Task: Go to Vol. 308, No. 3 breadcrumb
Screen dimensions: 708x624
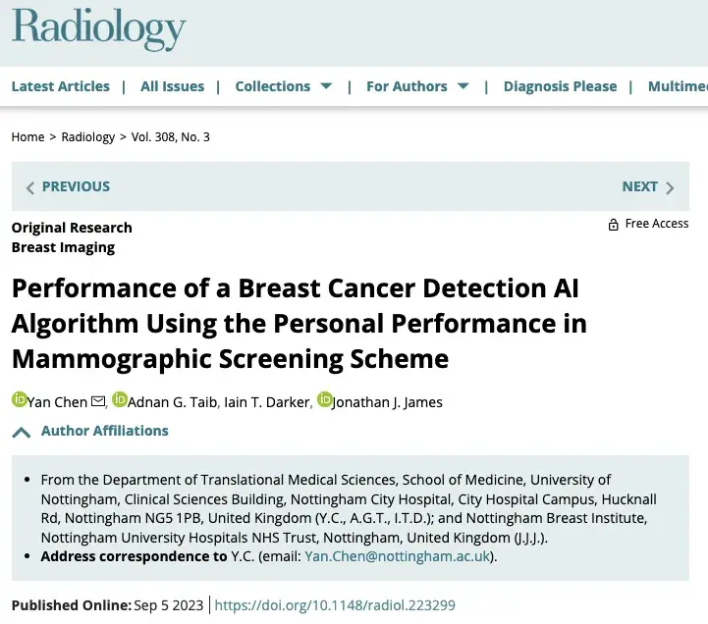Action: (x=171, y=137)
